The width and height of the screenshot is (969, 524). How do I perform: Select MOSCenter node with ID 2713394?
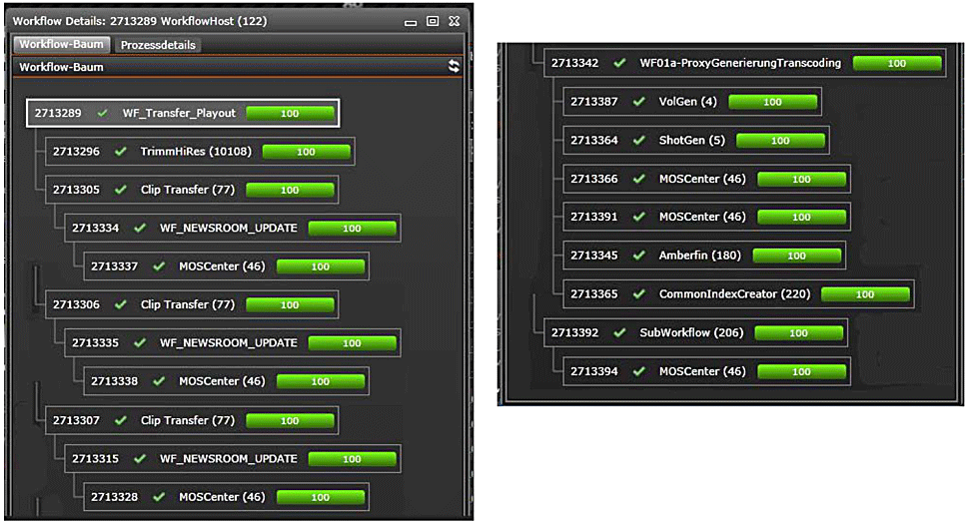tap(701, 371)
